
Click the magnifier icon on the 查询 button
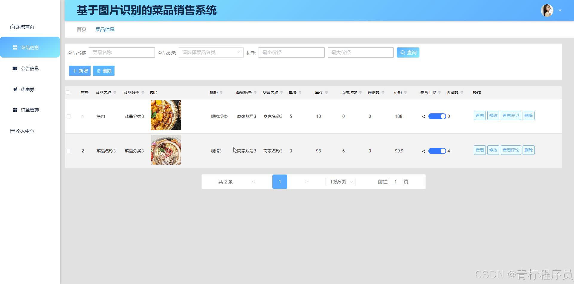(403, 52)
